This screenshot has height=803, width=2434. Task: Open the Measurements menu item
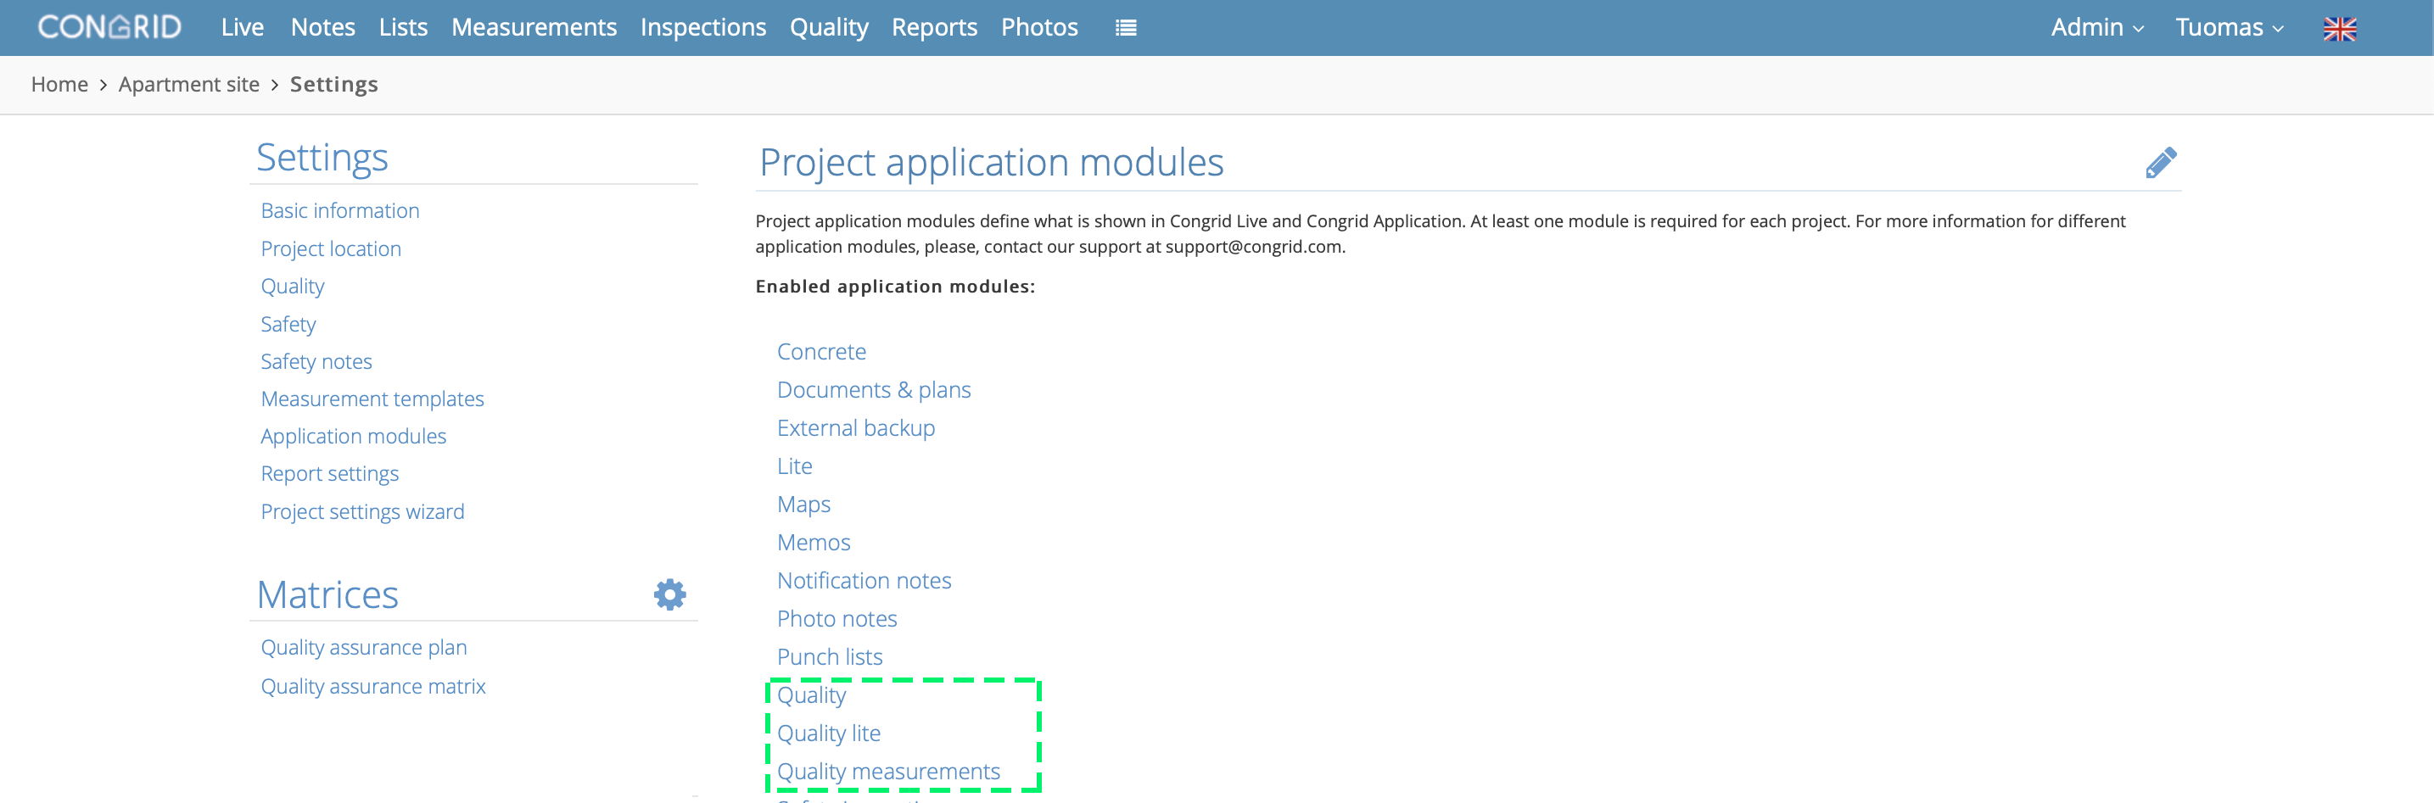[534, 27]
